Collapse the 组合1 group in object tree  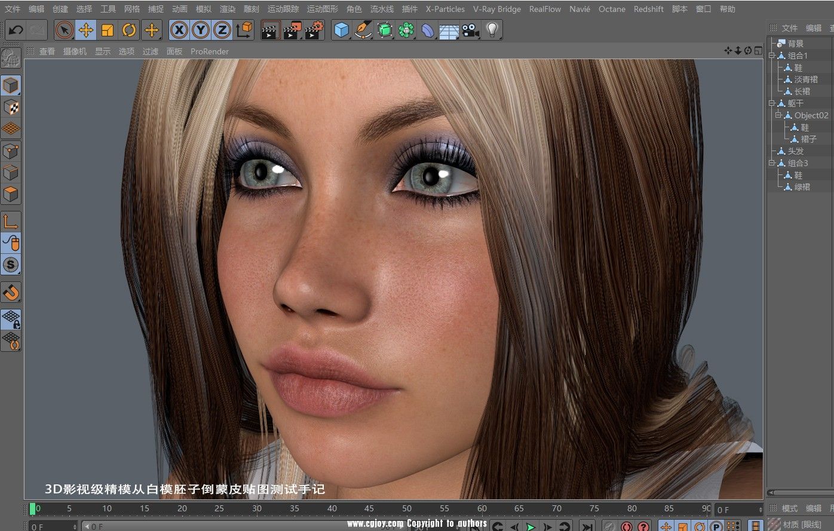tap(772, 56)
